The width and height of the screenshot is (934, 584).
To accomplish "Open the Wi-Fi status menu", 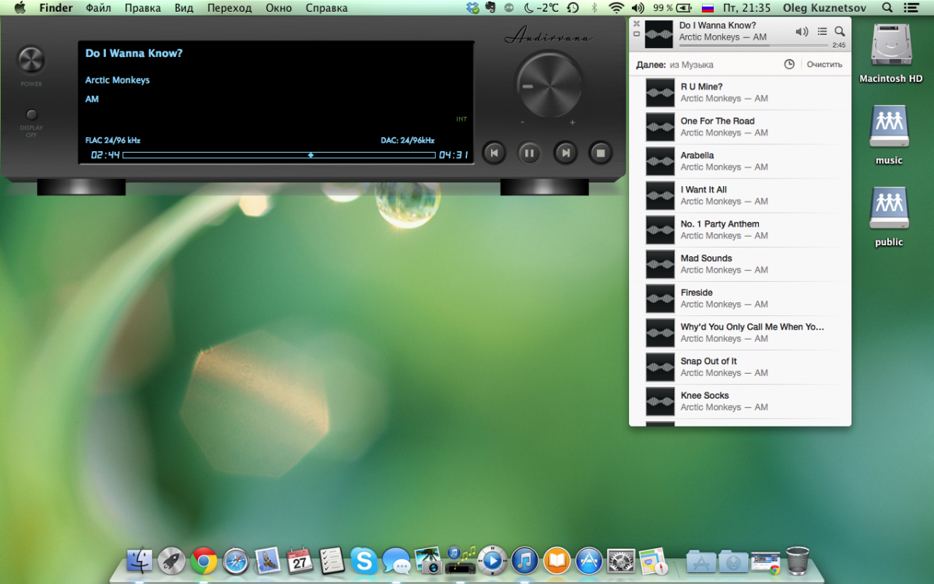I will coord(616,8).
